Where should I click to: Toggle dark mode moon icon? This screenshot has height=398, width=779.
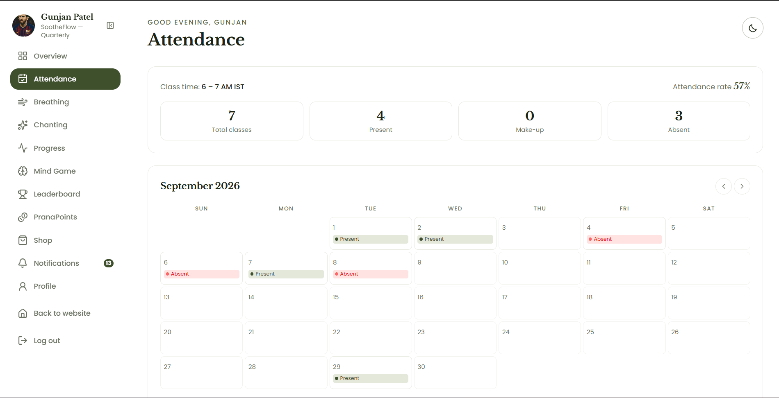click(752, 28)
